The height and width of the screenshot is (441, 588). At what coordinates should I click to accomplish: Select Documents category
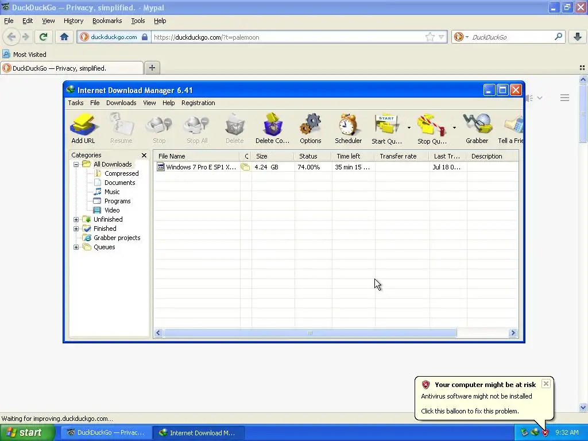click(x=119, y=183)
